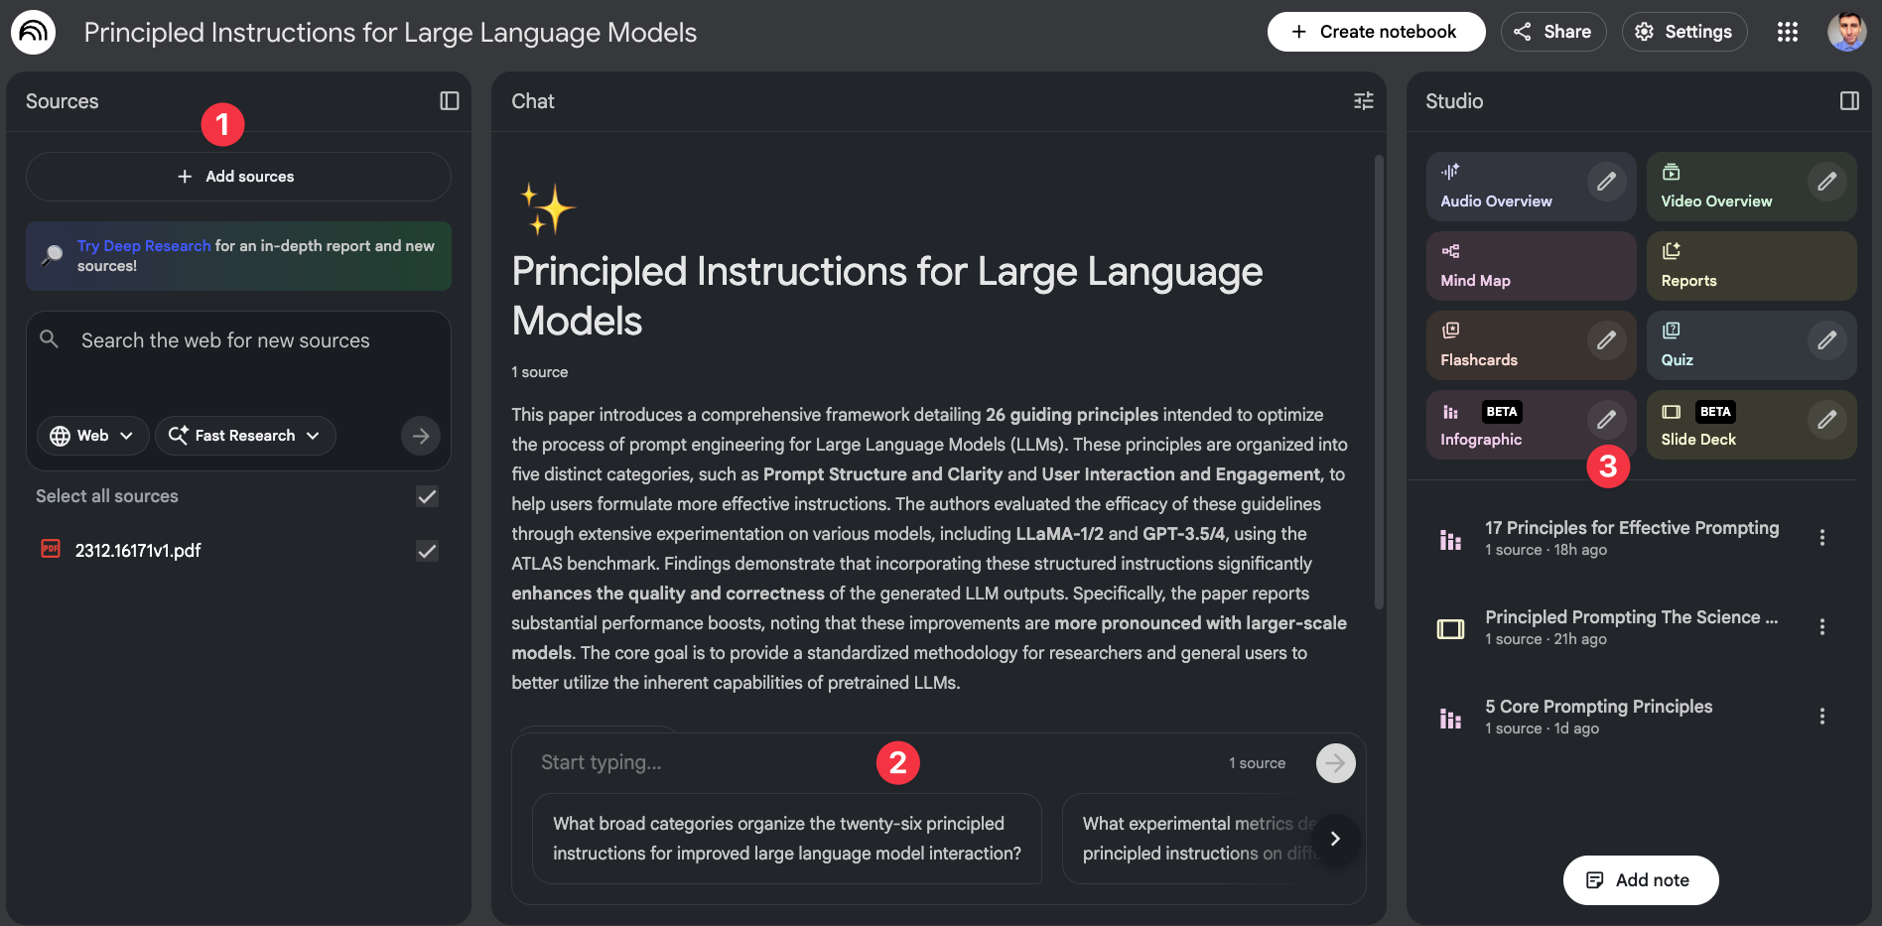This screenshot has width=1882, height=926.
Task: Uncheck the 2312.16171v1.pdf source checkbox
Action: [x=427, y=551]
